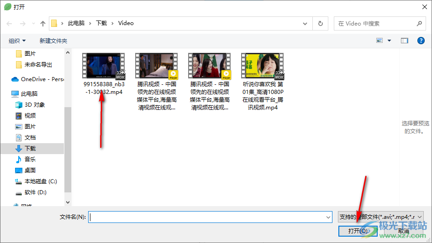Screen dimensions: 432x243
Task: Select 听说你喜欢我 第01集 video thumbnail
Action: point(262,66)
